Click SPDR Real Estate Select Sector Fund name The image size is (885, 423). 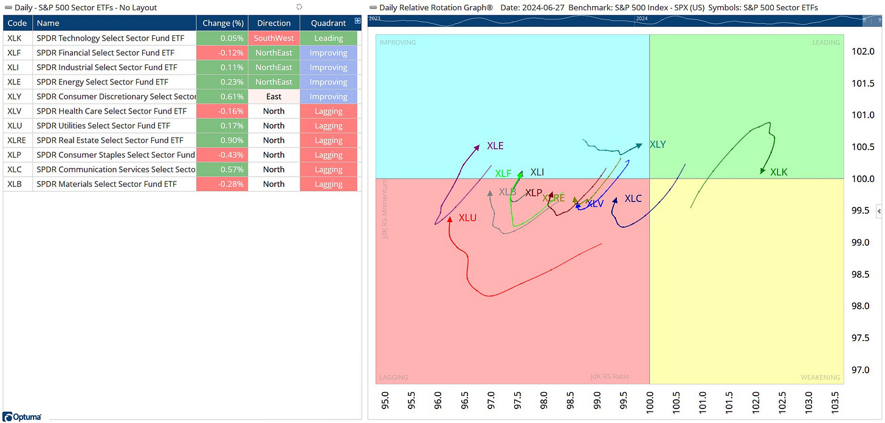point(109,140)
